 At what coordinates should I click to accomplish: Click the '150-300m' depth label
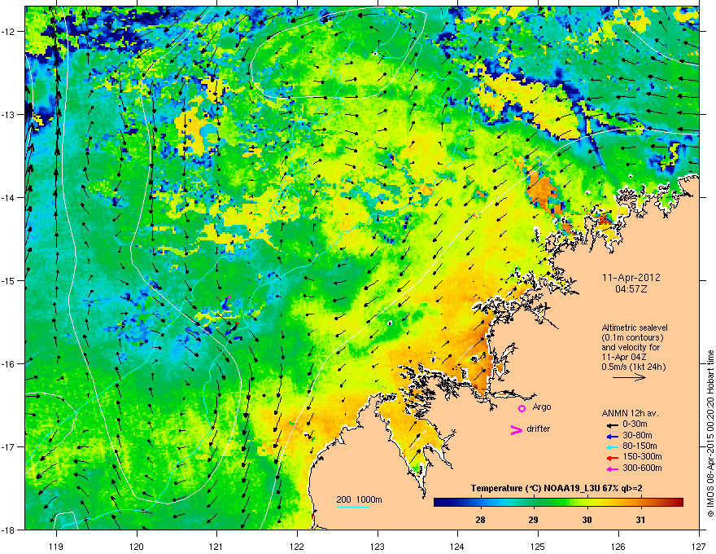click(642, 456)
